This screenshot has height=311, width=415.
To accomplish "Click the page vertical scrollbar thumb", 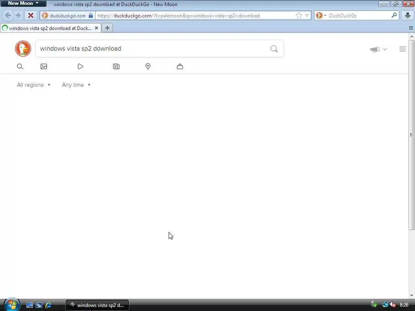I will pos(411,135).
